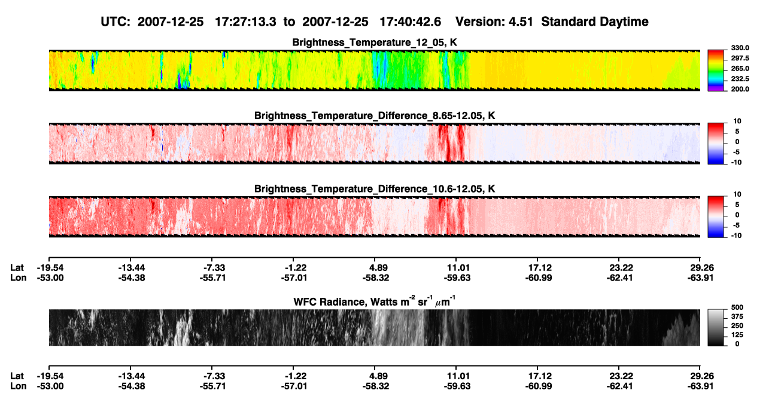Click the Brightness Temperature 12.05 image strip
Screen dimensions: 778x399
tap(375, 71)
